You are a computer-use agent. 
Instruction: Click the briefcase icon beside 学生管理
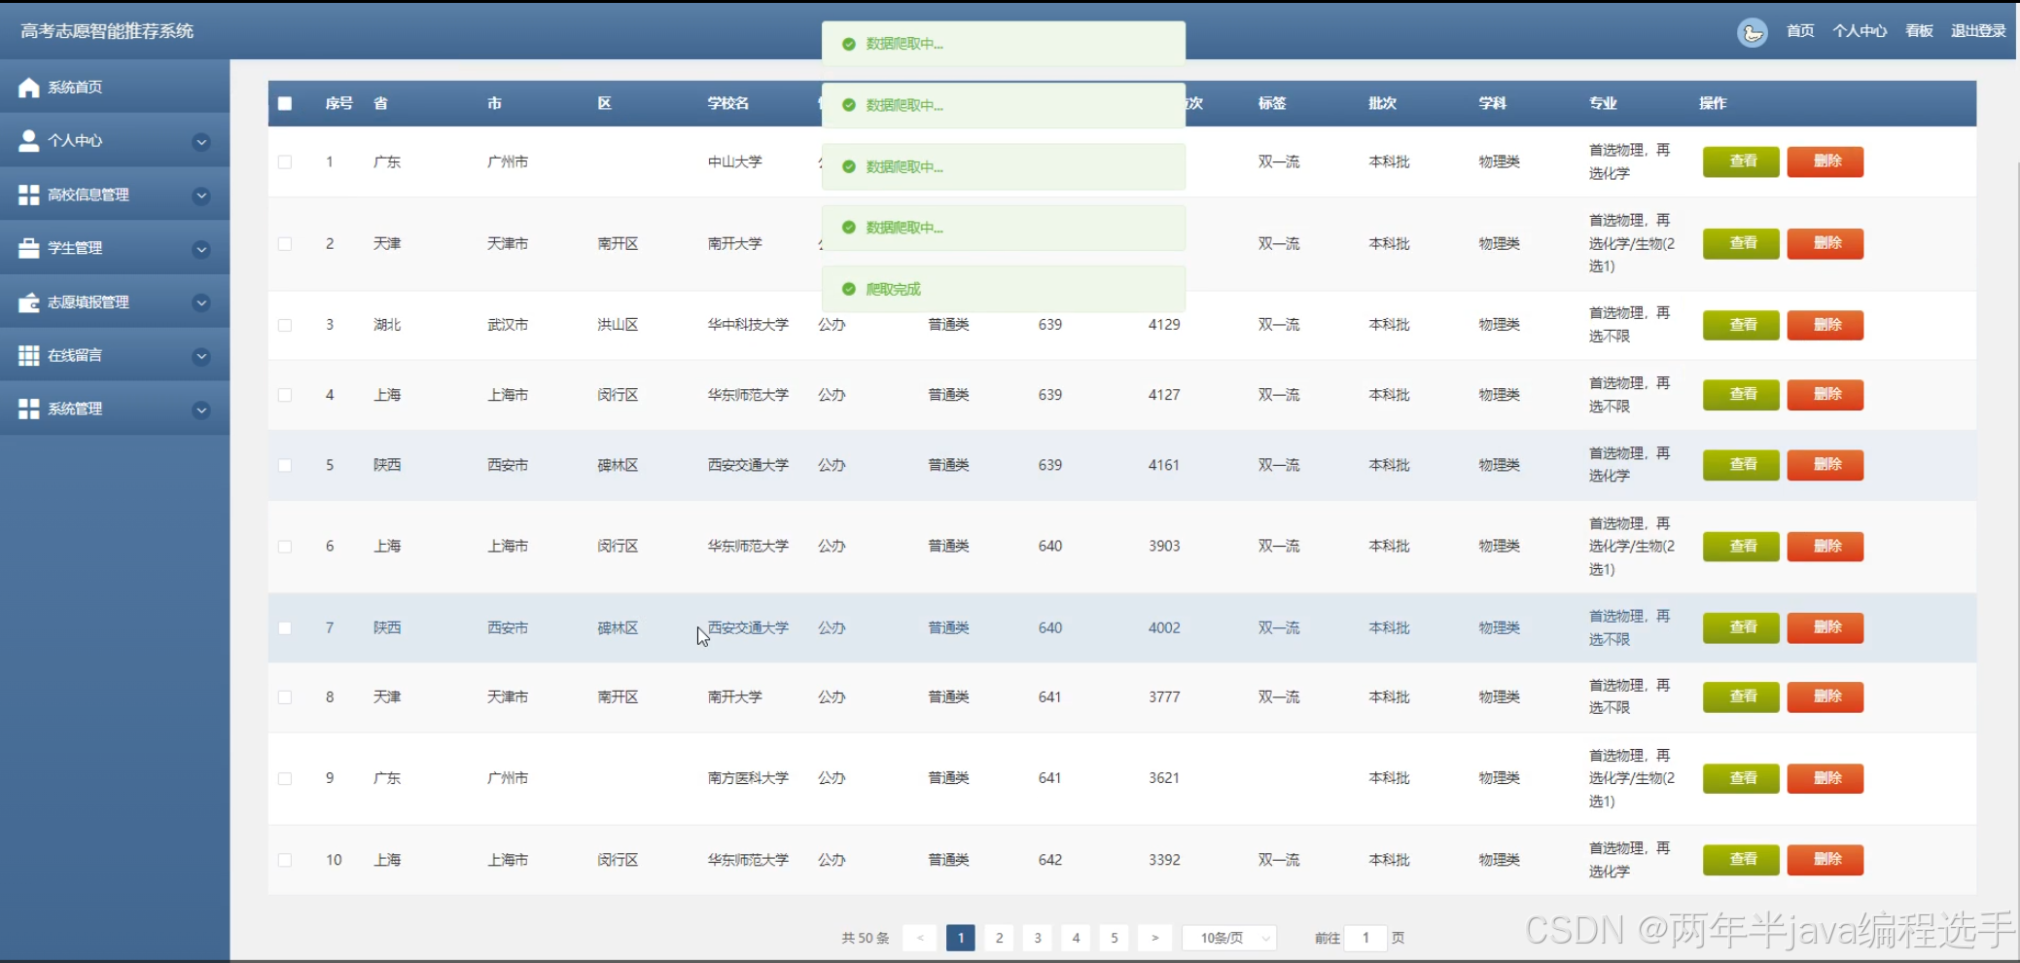click(x=29, y=248)
